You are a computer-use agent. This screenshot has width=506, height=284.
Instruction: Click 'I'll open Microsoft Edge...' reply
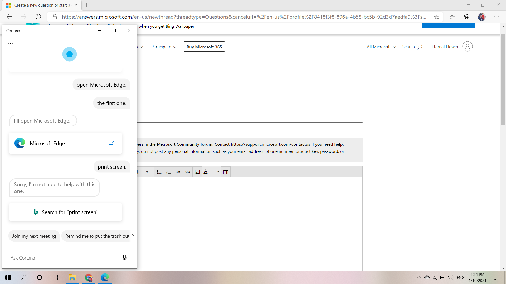click(x=43, y=121)
